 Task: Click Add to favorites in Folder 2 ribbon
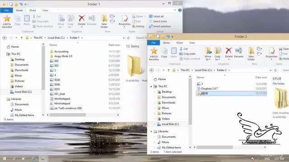click(154, 54)
